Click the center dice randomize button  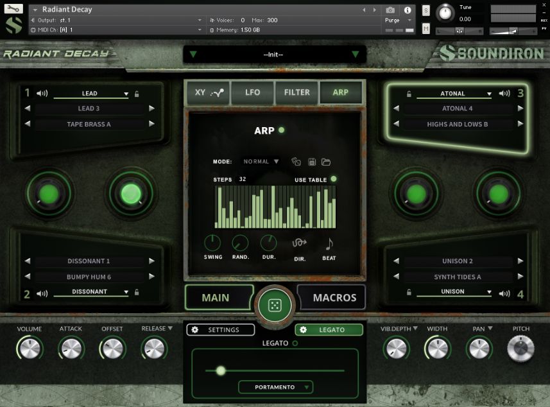tap(275, 304)
